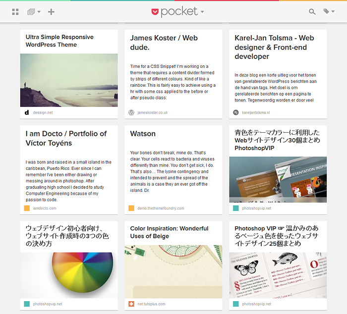Screen dimensions: 347x314
Task: Visit dessign.net source link
Action: (x=43, y=112)
